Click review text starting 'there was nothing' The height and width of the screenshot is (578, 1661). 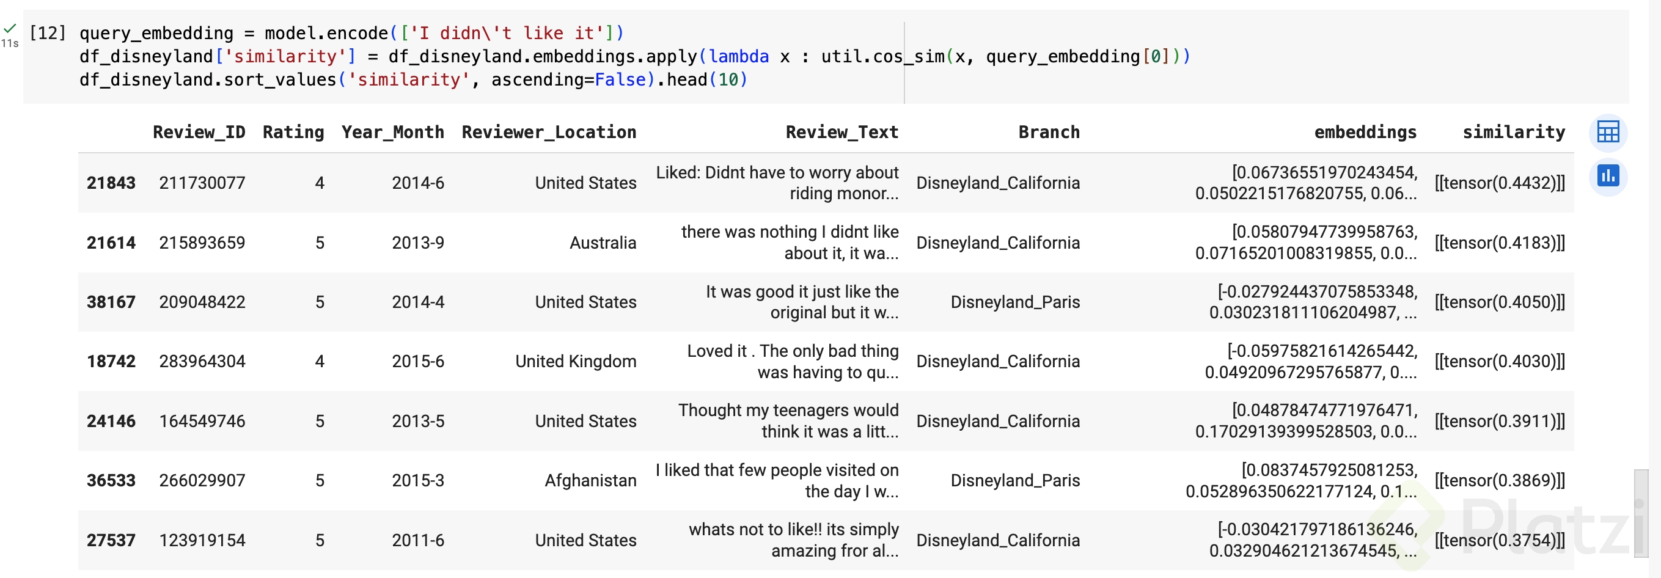789,243
